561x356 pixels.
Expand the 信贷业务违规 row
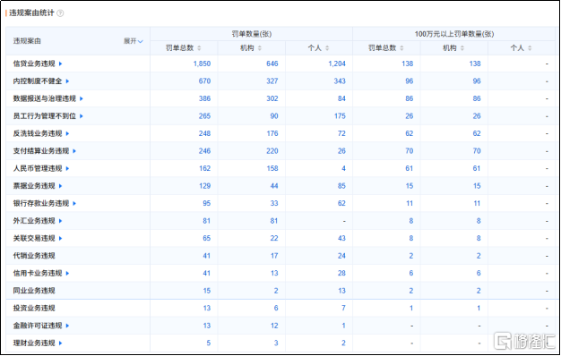click(x=60, y=64)
